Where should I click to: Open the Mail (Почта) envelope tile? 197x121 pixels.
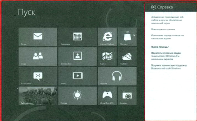38,37
